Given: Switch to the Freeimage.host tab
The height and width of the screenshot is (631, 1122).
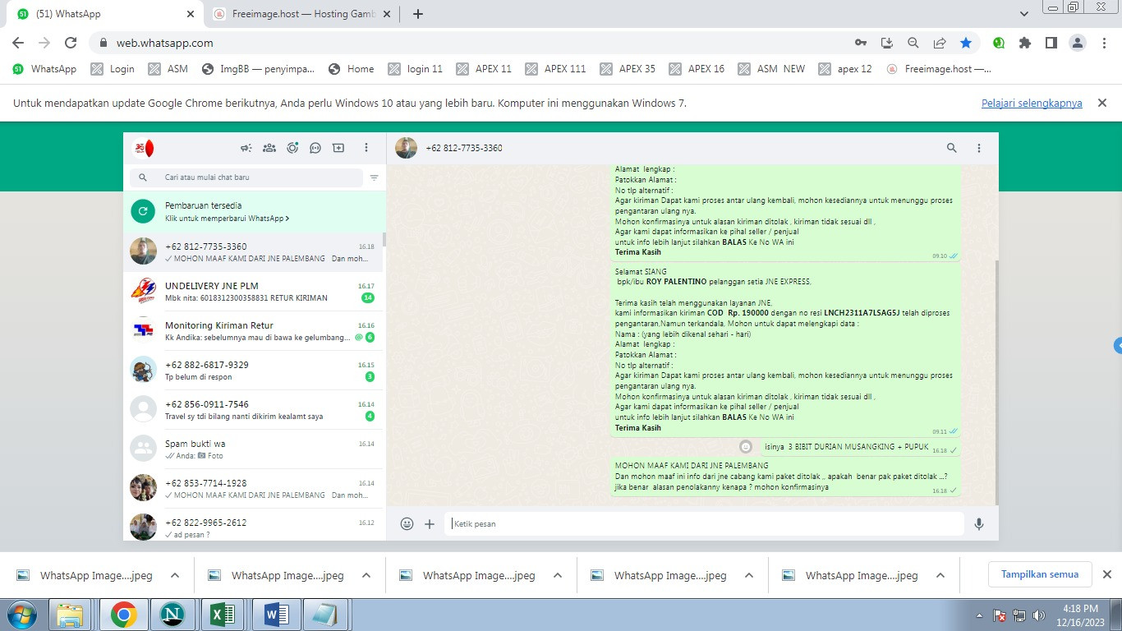Looking at the screenshot, I should [302, 14].
